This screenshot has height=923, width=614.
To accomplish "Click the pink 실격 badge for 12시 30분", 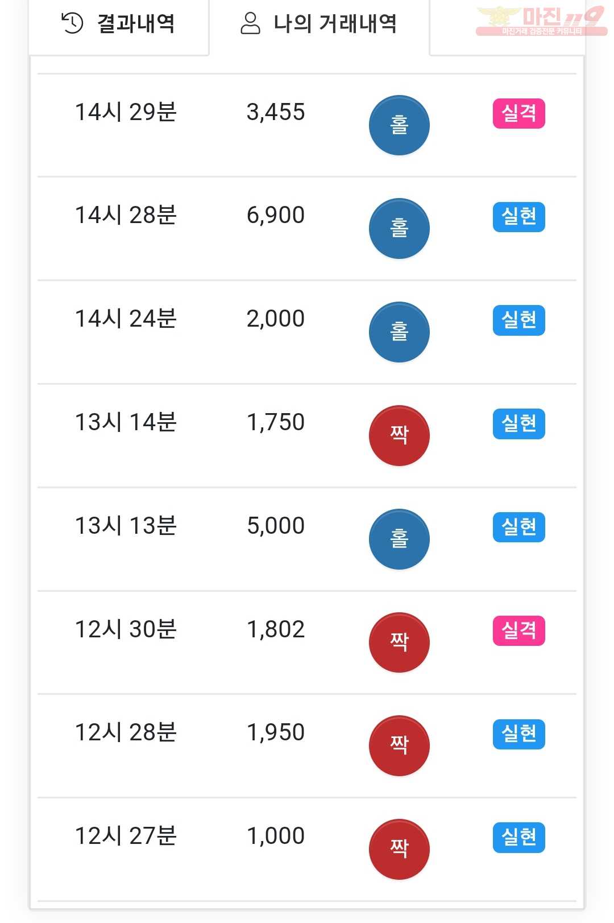I will (518, 631).
